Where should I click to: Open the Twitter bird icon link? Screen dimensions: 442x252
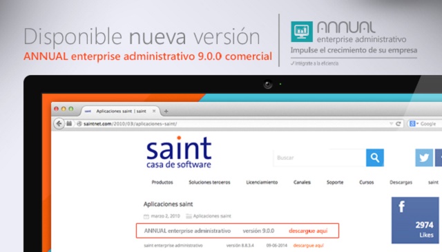(x=424, y=158)
